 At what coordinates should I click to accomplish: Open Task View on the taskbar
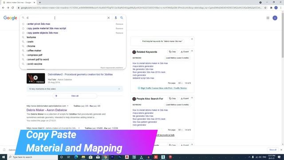69,157
